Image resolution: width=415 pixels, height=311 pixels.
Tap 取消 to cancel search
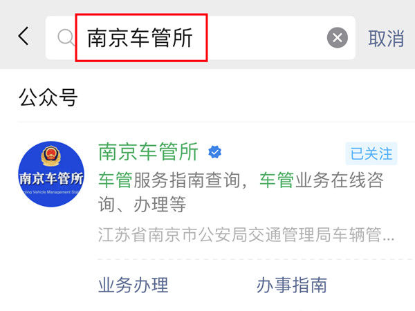point(386,38)
